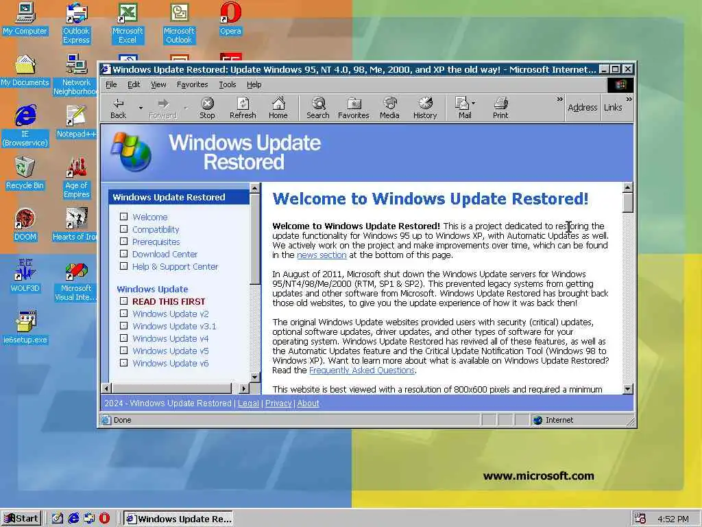Open Forward button history dropdown arrow
702x527 pixels.
pos(185,108)
